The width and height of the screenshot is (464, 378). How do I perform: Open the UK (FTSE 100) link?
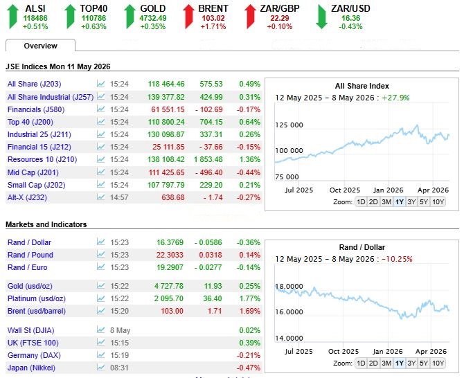pos(33,343)
